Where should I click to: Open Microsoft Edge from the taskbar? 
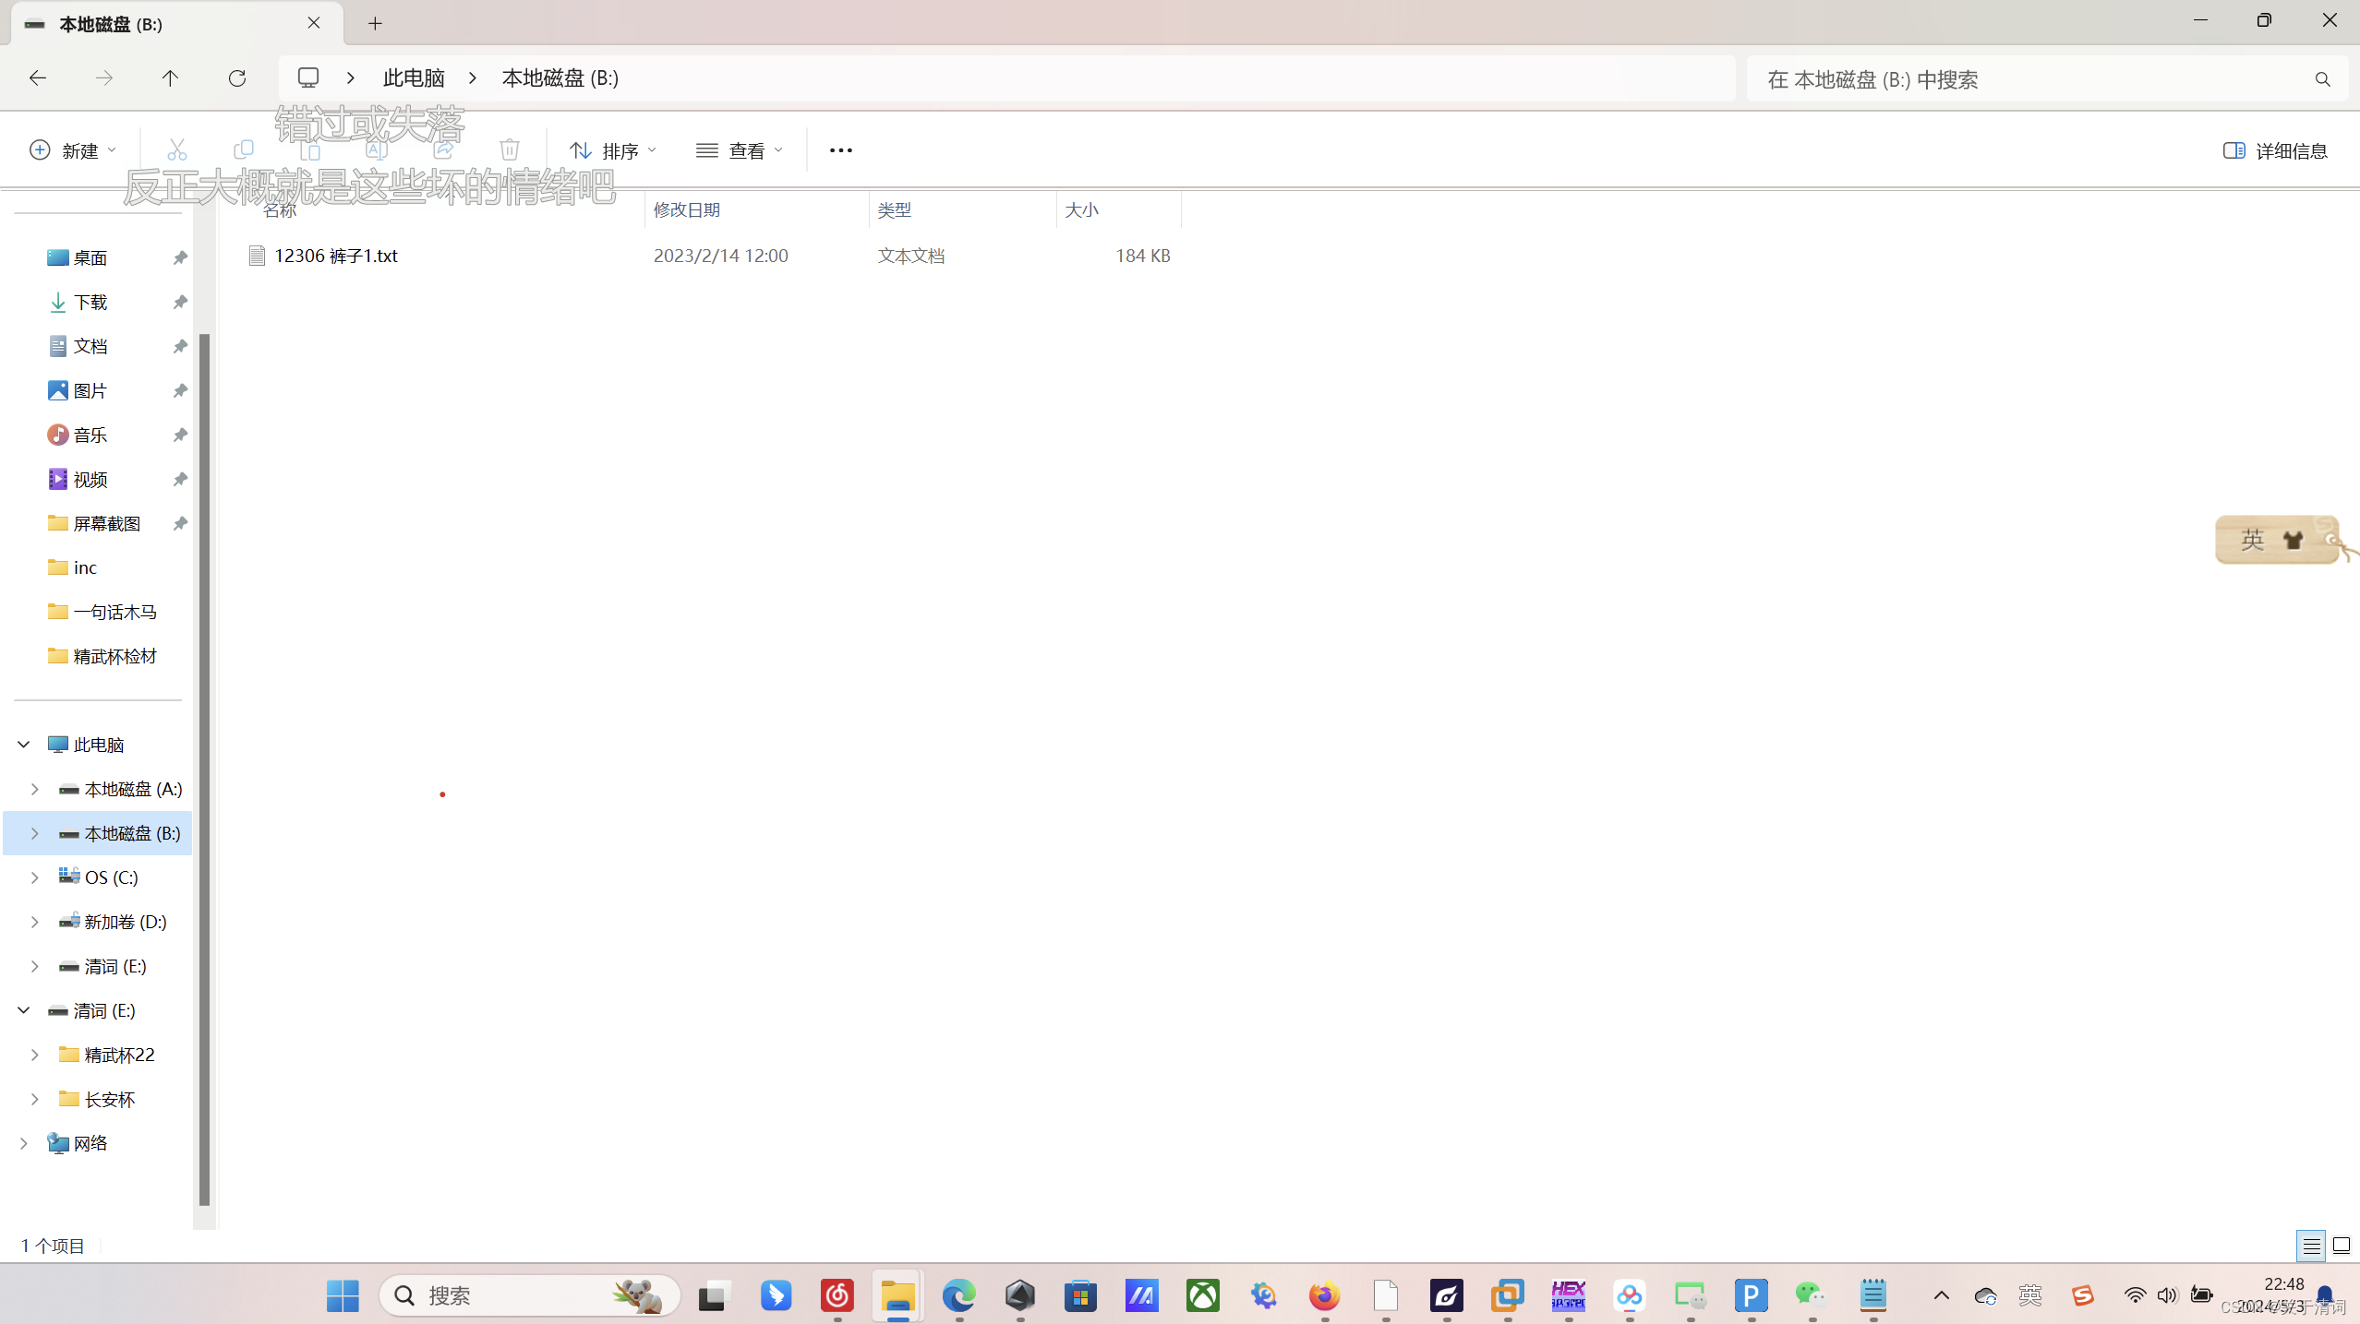click(958, 1295)
